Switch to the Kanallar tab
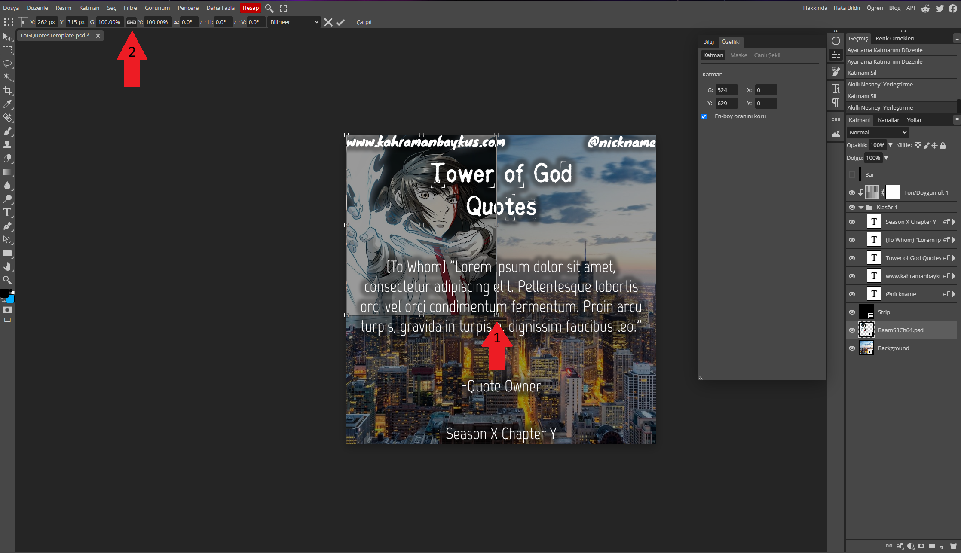This screenshot has width=961, height=553. coord(888,120)
